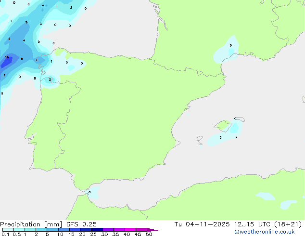Pick the 35–40 mm legend swatch
The width and height of the screenshot is (305, 236).
[x=119, y=230]
